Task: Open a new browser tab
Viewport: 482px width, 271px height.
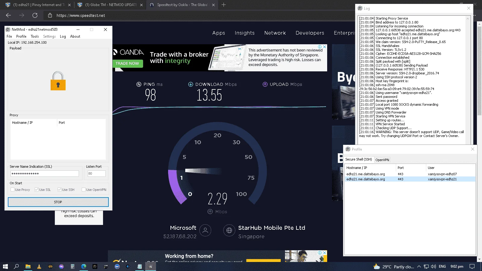Action: (224, 5)
